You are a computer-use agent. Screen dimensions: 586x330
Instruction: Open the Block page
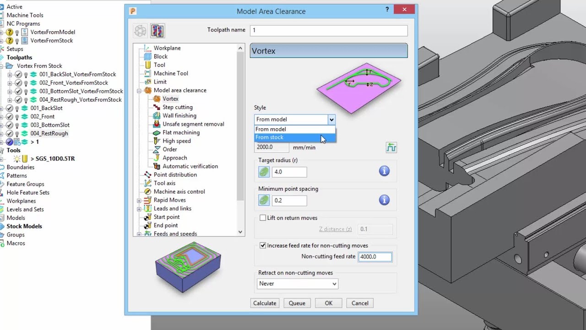pyautogui.click(x=161, y=56)
